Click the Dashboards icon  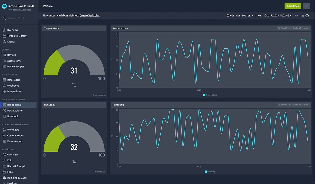pos(4,105)
